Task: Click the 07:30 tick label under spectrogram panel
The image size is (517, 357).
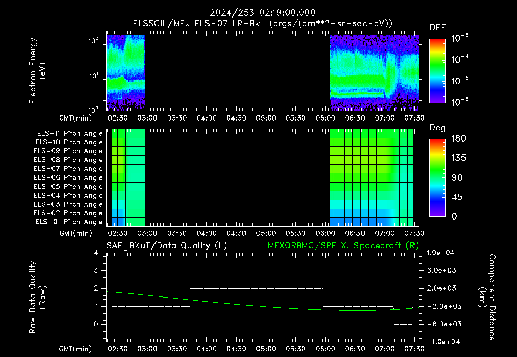Action: (414, 118)
